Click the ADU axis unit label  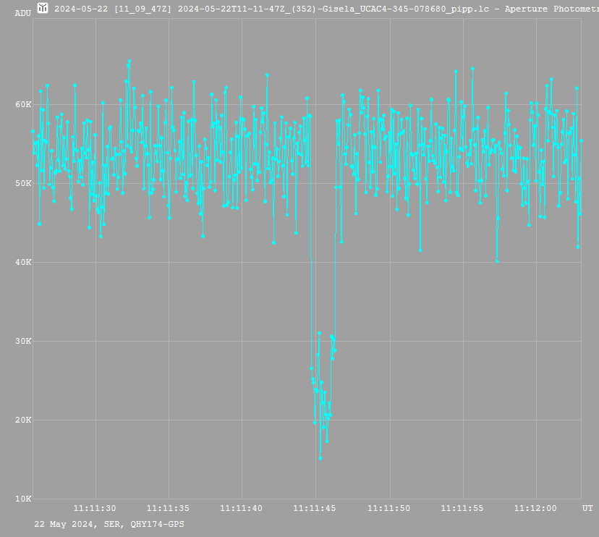tap(23, 13)
